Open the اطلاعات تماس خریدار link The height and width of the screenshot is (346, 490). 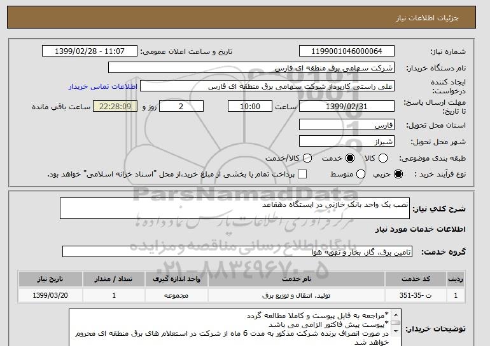coord(103,86)
